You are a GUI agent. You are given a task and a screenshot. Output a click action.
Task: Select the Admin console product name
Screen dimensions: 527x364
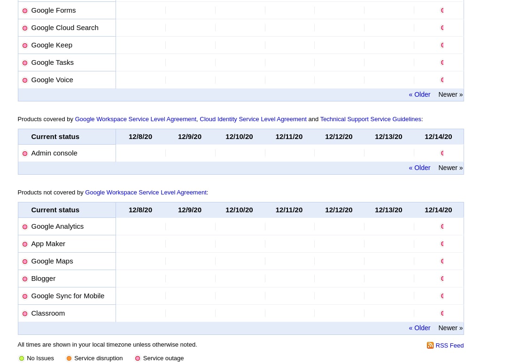click(54, 153)
